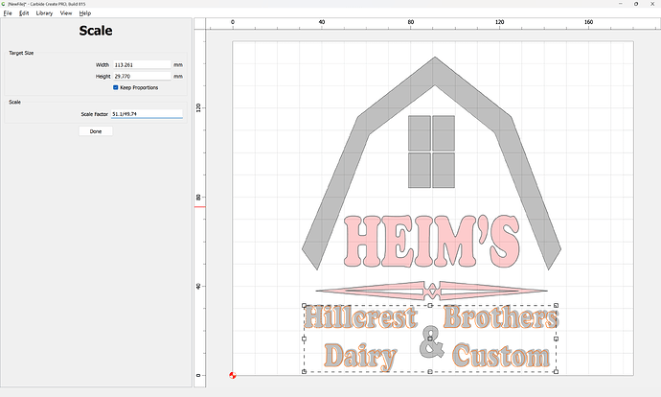Select the Custom text object
This screenshot has height=397, width=661.
502,356
